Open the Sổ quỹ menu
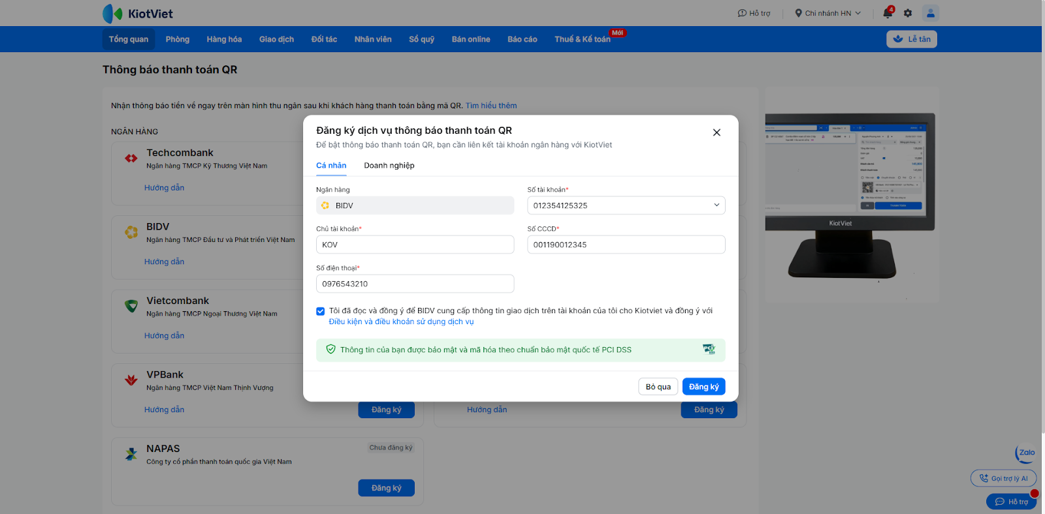Screen dimensions: 1045x514 422,39
